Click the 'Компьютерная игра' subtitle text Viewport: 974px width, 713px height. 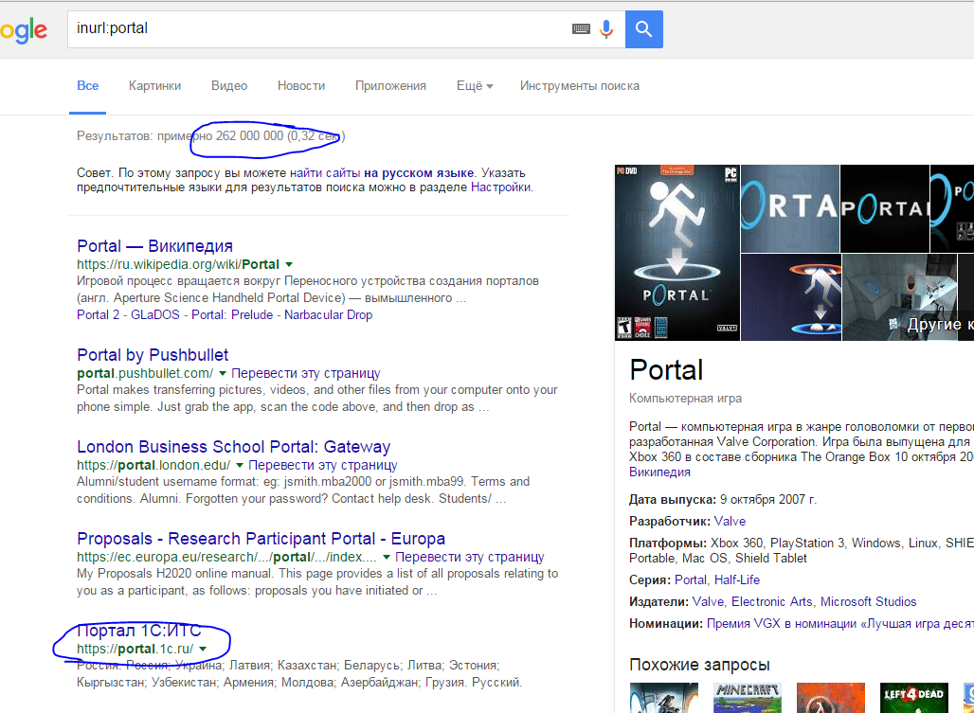click(x=685, y=399)
